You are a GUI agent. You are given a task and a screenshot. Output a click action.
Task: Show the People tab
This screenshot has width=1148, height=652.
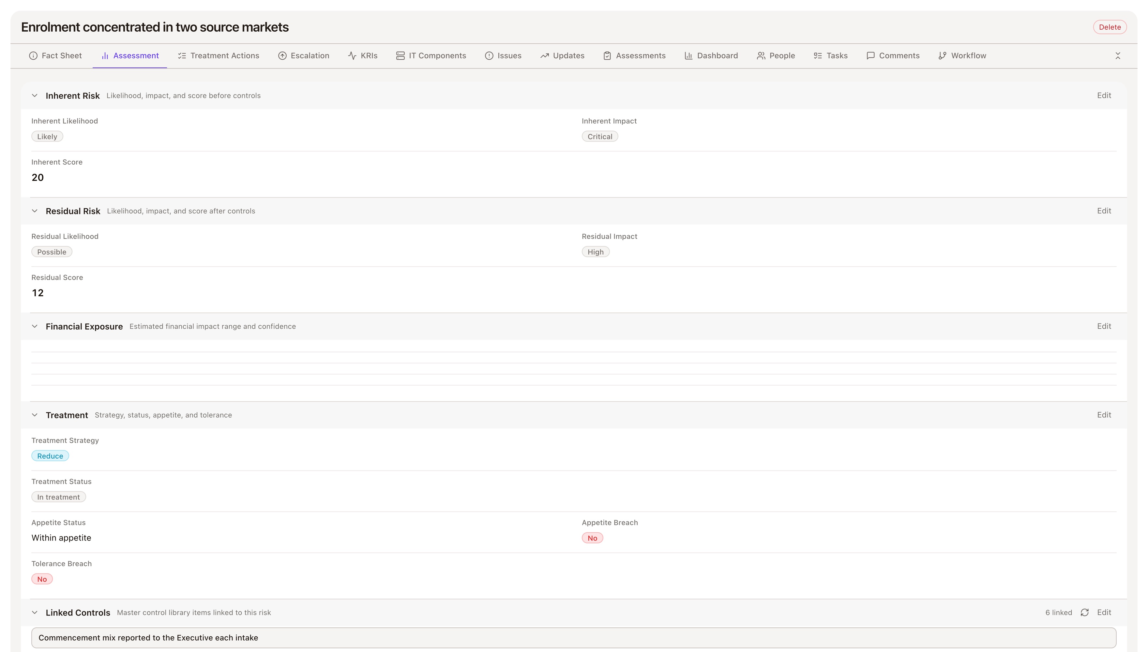pos(775,55)
